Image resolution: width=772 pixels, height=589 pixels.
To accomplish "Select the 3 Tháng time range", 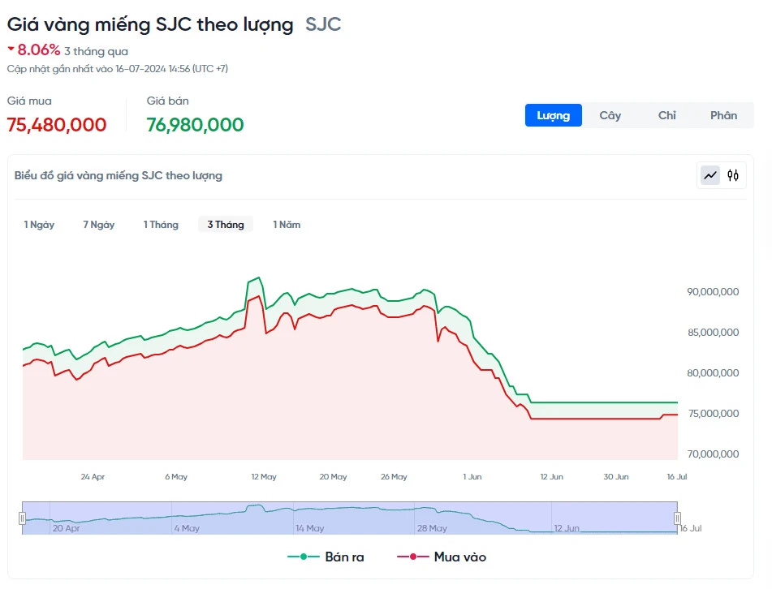I will (x=225, y=225).
